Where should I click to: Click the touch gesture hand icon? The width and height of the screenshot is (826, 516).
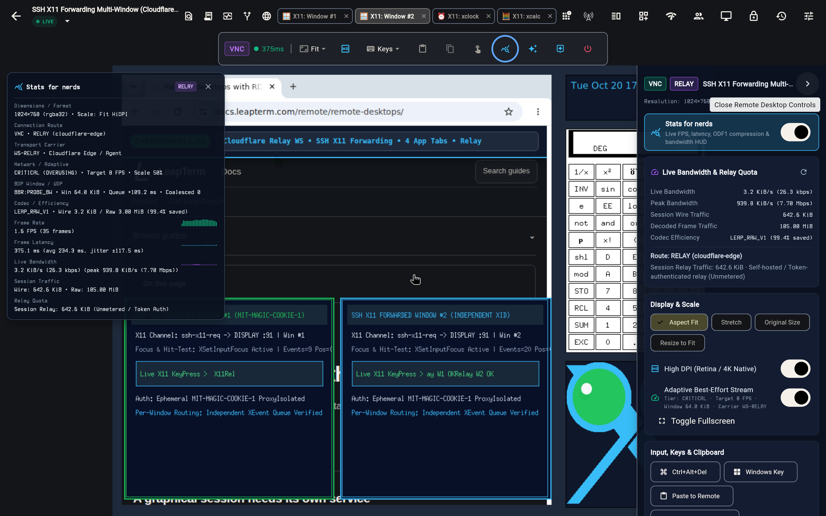(x=478, y=49)
